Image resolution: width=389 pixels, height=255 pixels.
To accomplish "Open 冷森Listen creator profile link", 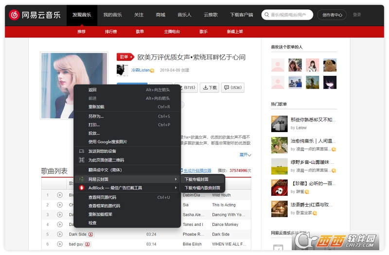I will click(140, 70).
